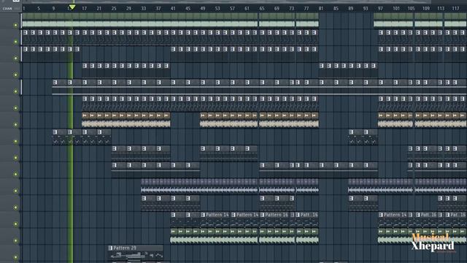Mute the sixth playlist track

point(16,108)
